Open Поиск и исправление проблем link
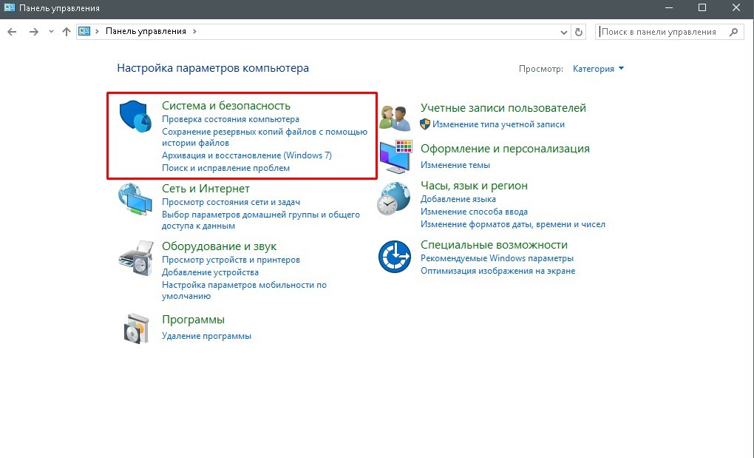 (225, 168)
